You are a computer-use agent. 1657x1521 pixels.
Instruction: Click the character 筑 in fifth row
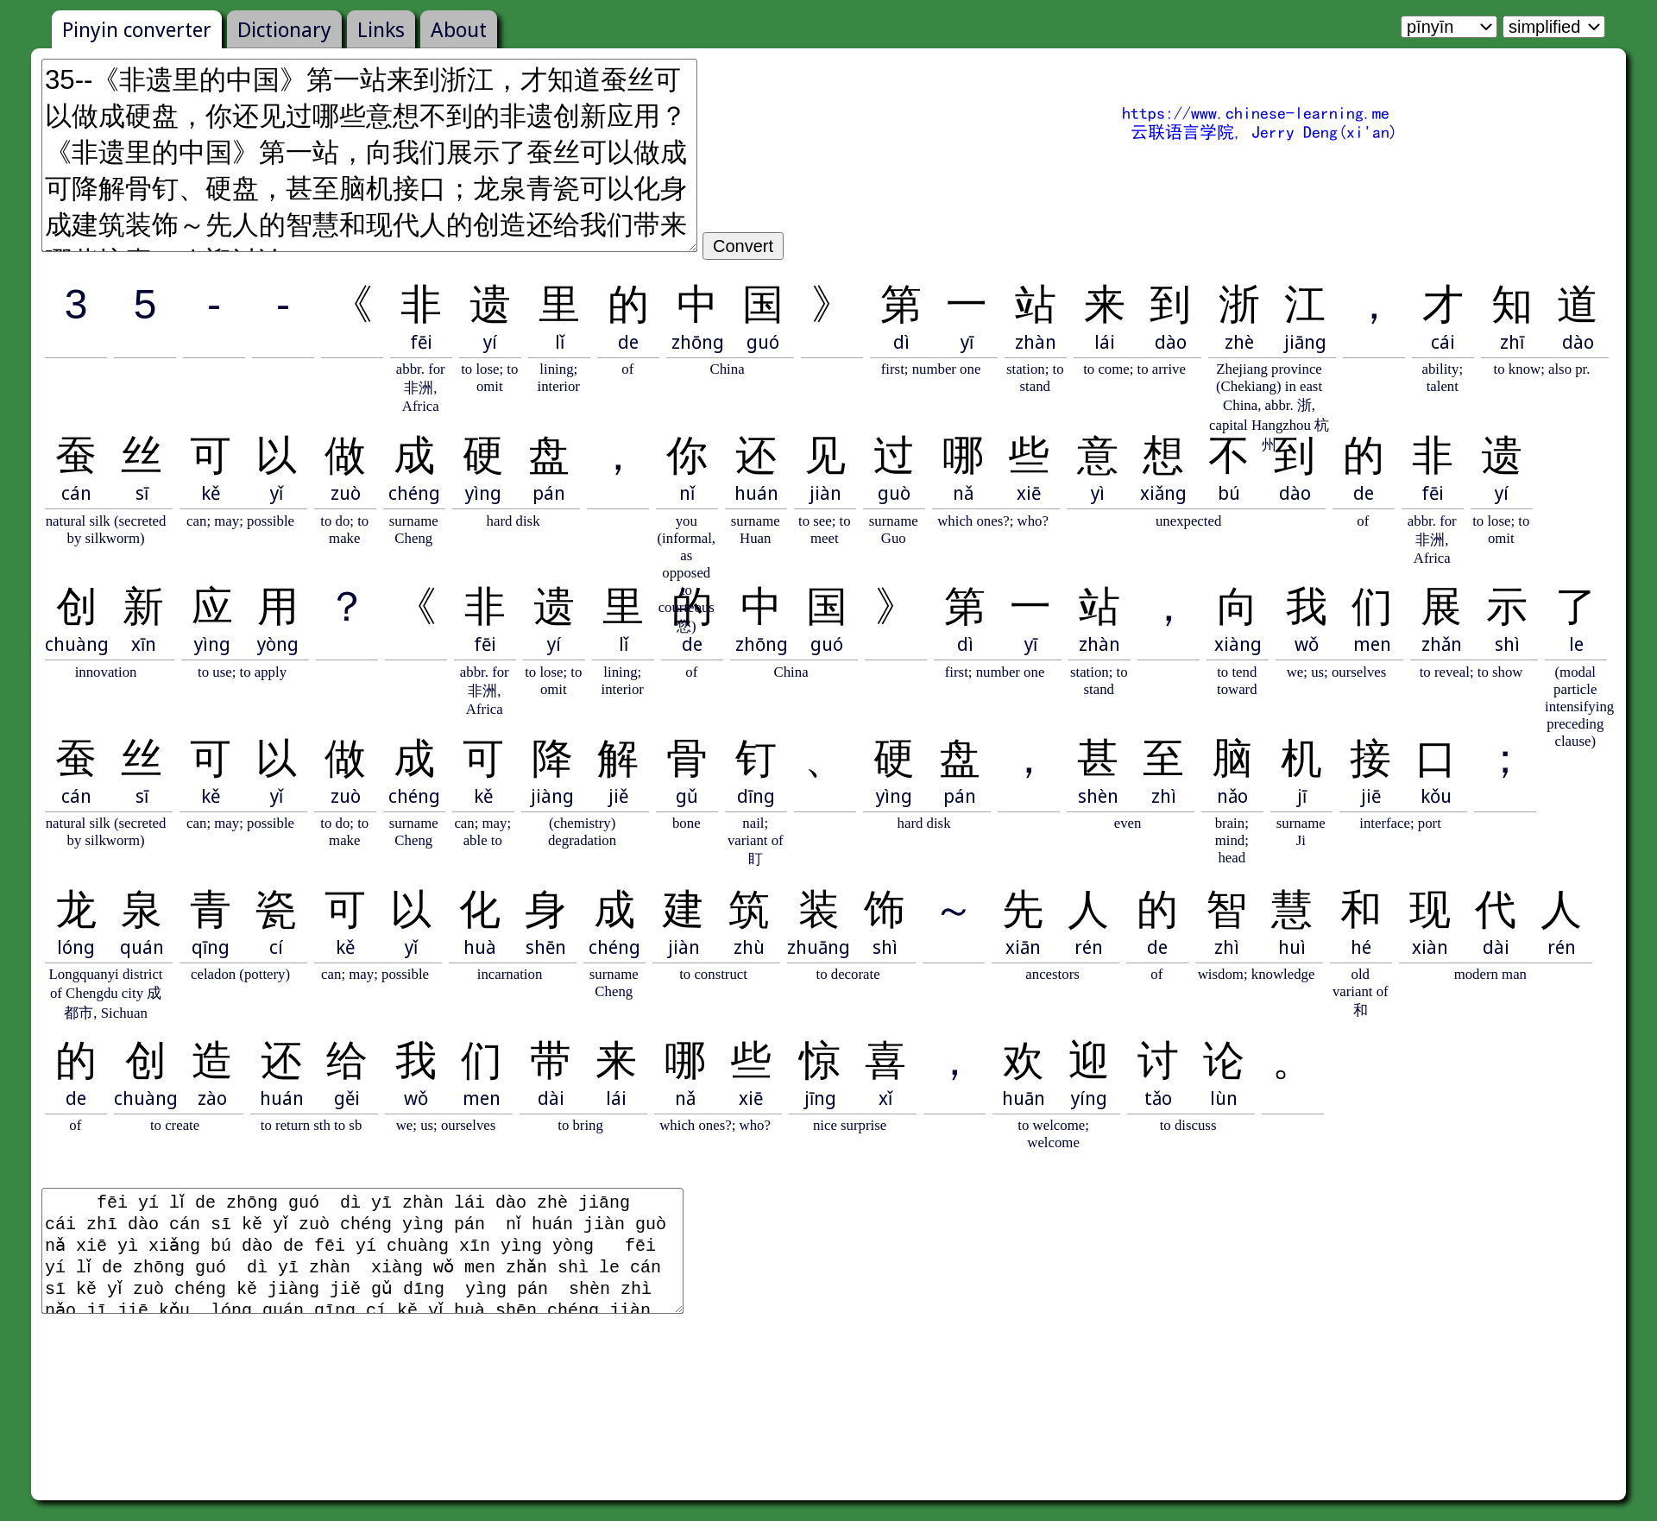(x=749, y=910)
